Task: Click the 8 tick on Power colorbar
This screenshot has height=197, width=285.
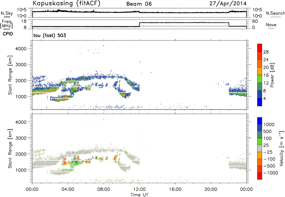Action: [x=265, y=91]
